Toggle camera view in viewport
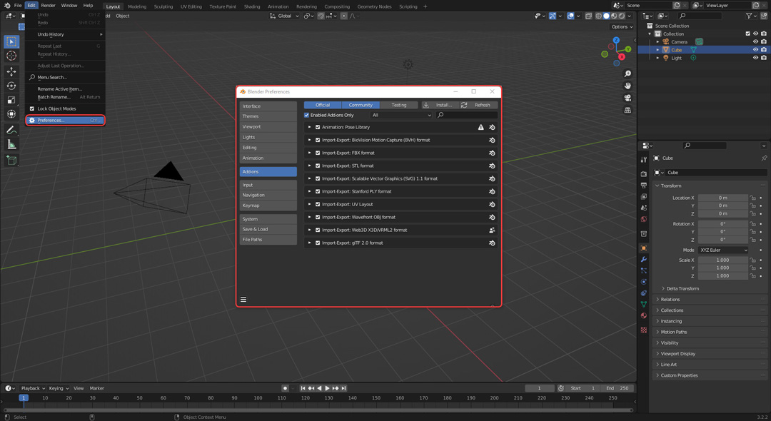Viewport: 771px width, 421px height. tap(628, 98)
